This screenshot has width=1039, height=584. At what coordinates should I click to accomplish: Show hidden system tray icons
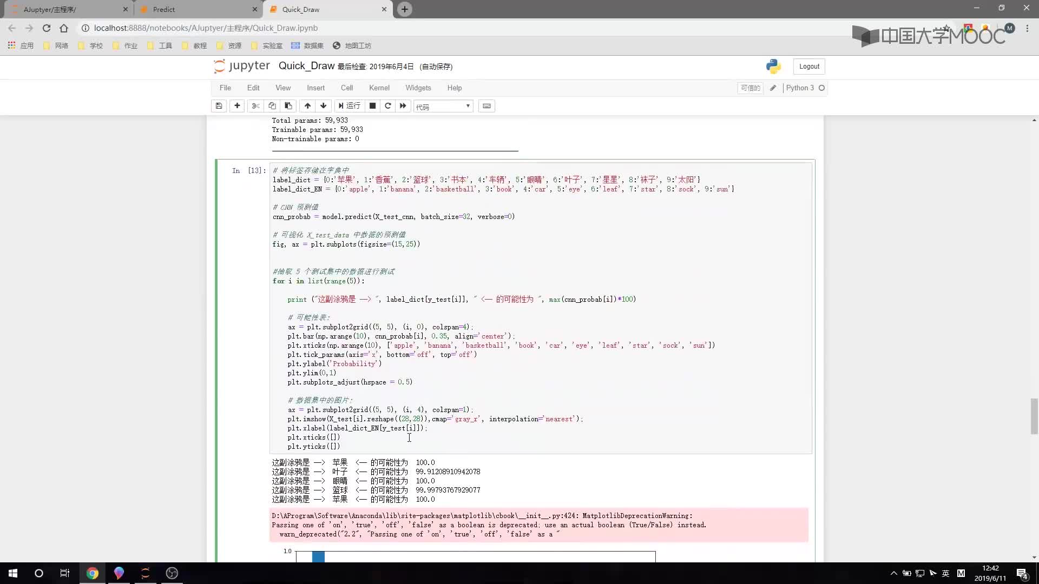click(x=893, y=573)
